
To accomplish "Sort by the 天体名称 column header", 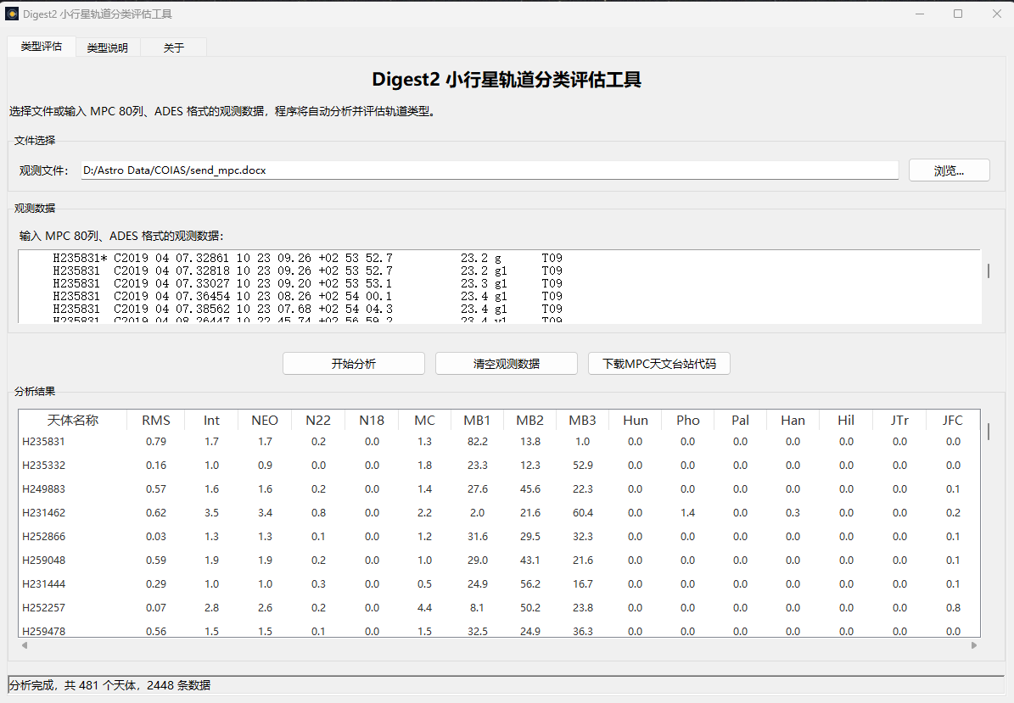I will point(72,420).
